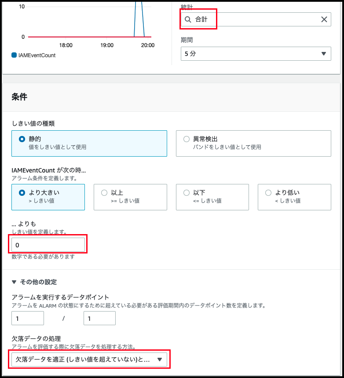This screenshot has height=378, width=344.
Task: Choose the 以上 condition option
Action: click(130, 197)
